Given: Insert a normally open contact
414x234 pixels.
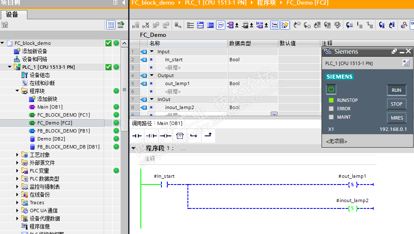Looking at the screenshot, I should click(x=137, y=136).
